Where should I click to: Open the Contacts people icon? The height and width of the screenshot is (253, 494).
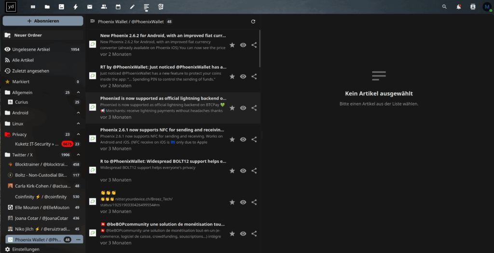104,7
